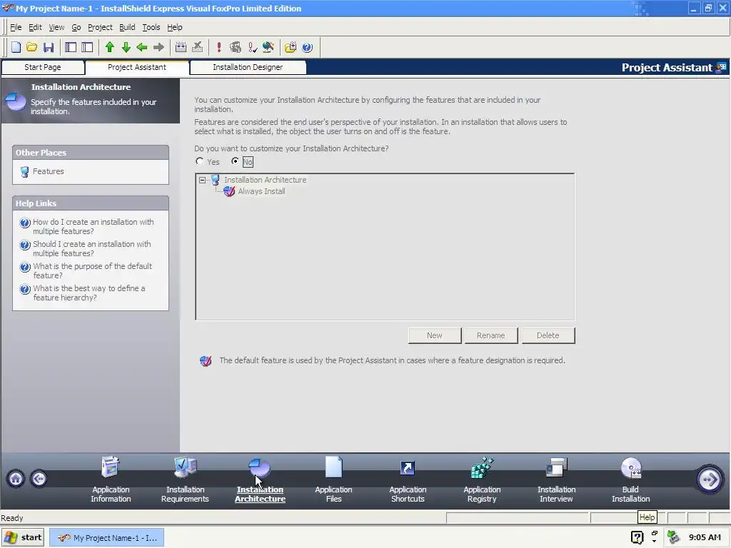Save the project with the floppy disk icon
Screen dimensions: 731x548
[x=49, y=47]
